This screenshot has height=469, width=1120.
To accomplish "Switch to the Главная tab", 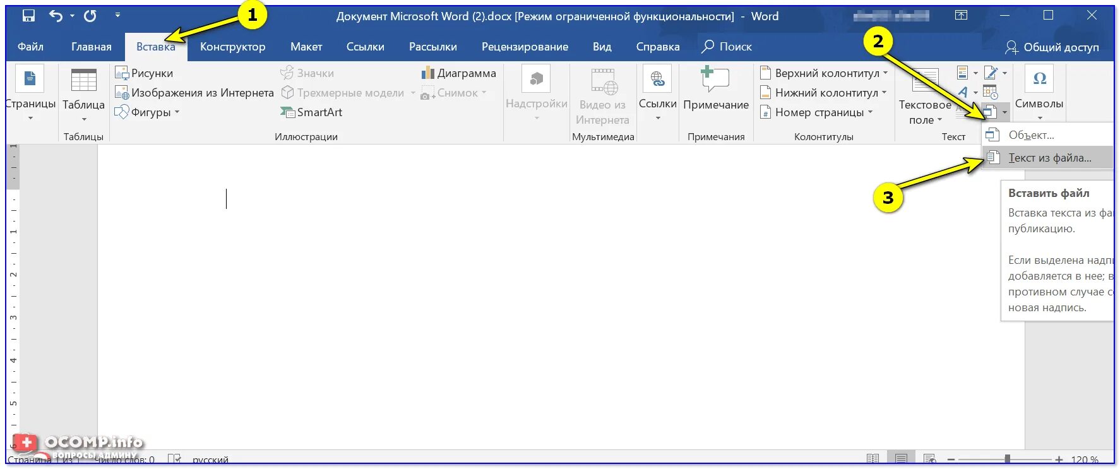I will (x=91, y=47).
